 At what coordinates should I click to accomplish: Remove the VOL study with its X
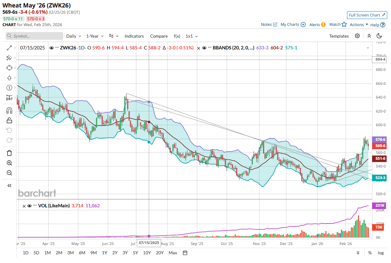click(24, 206)
